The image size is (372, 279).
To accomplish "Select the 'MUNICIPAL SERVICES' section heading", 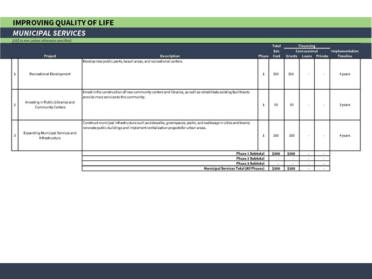I will 49,33.
